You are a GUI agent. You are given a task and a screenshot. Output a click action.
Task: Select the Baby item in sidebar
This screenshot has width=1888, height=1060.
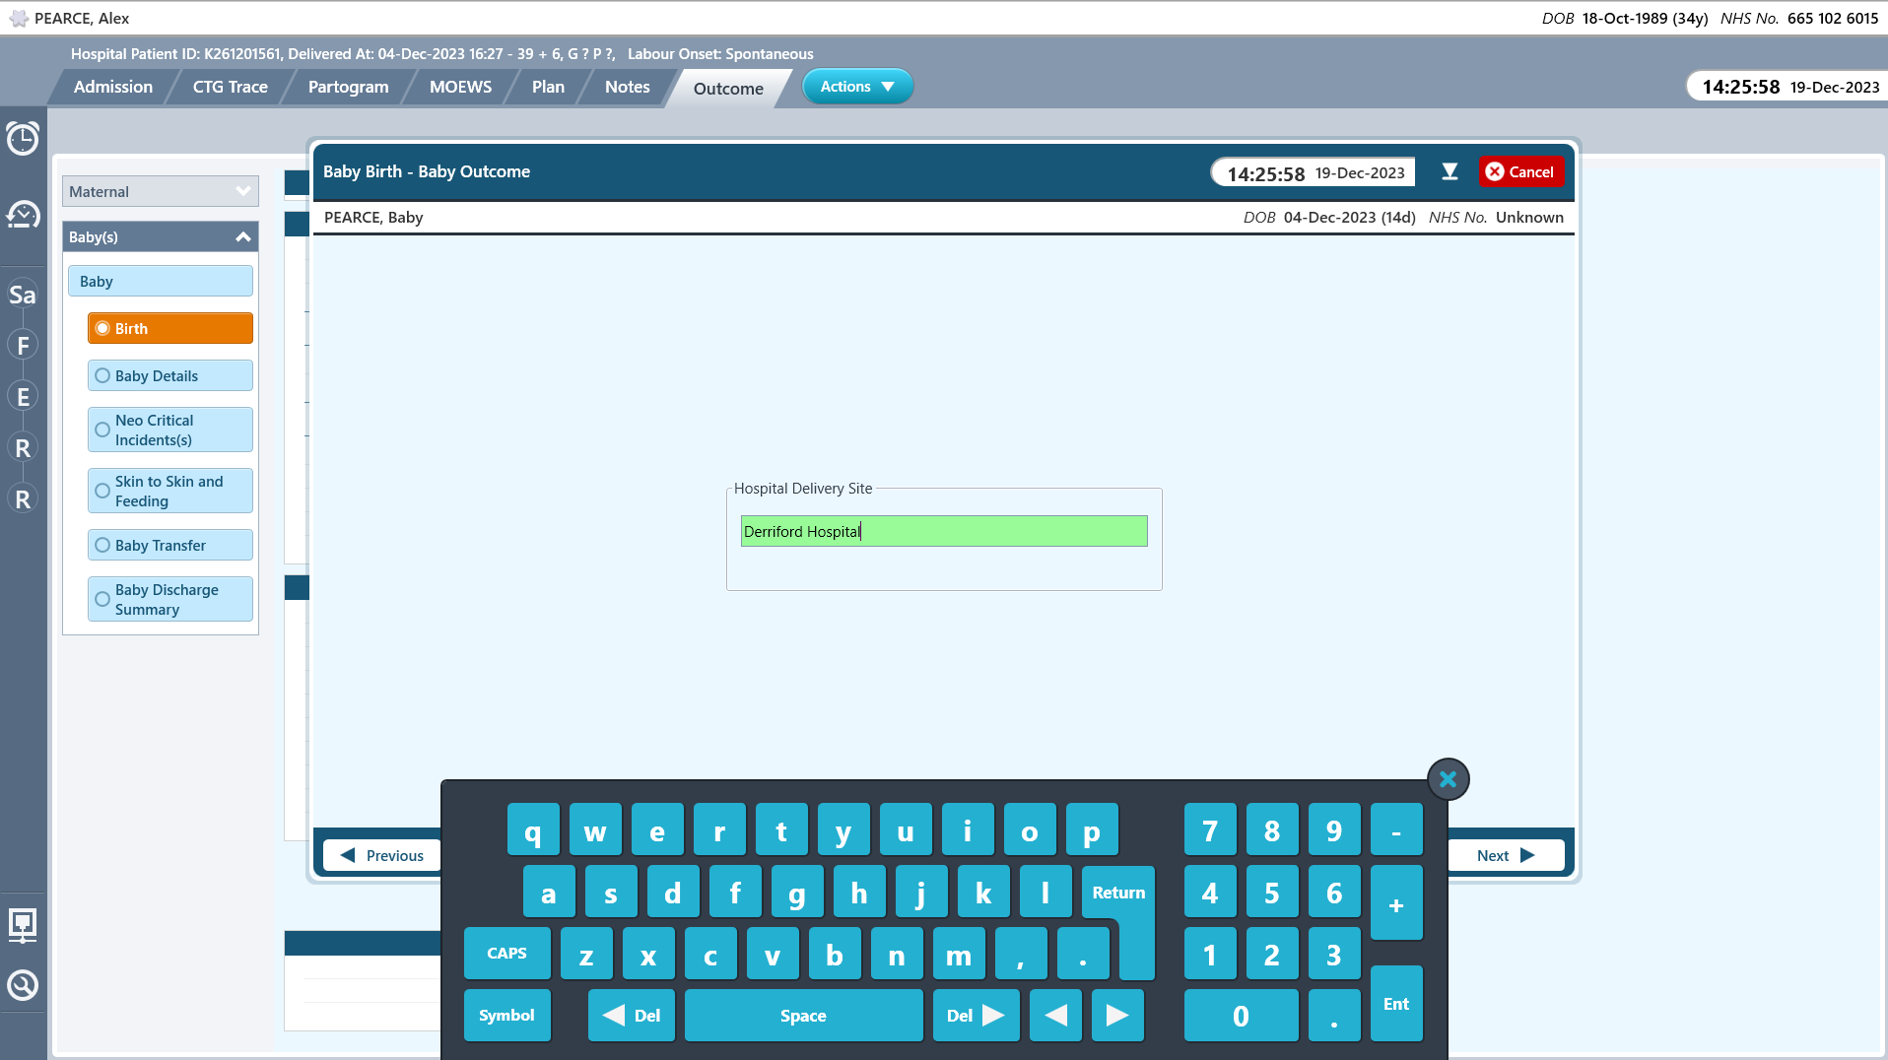click(161, 281)
